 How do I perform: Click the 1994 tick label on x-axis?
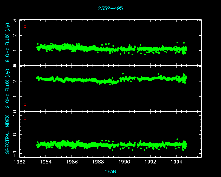(x=177, y=162)
